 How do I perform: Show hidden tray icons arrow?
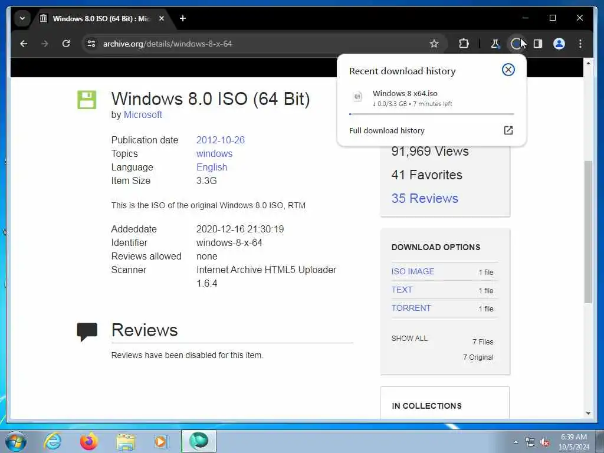516,442
